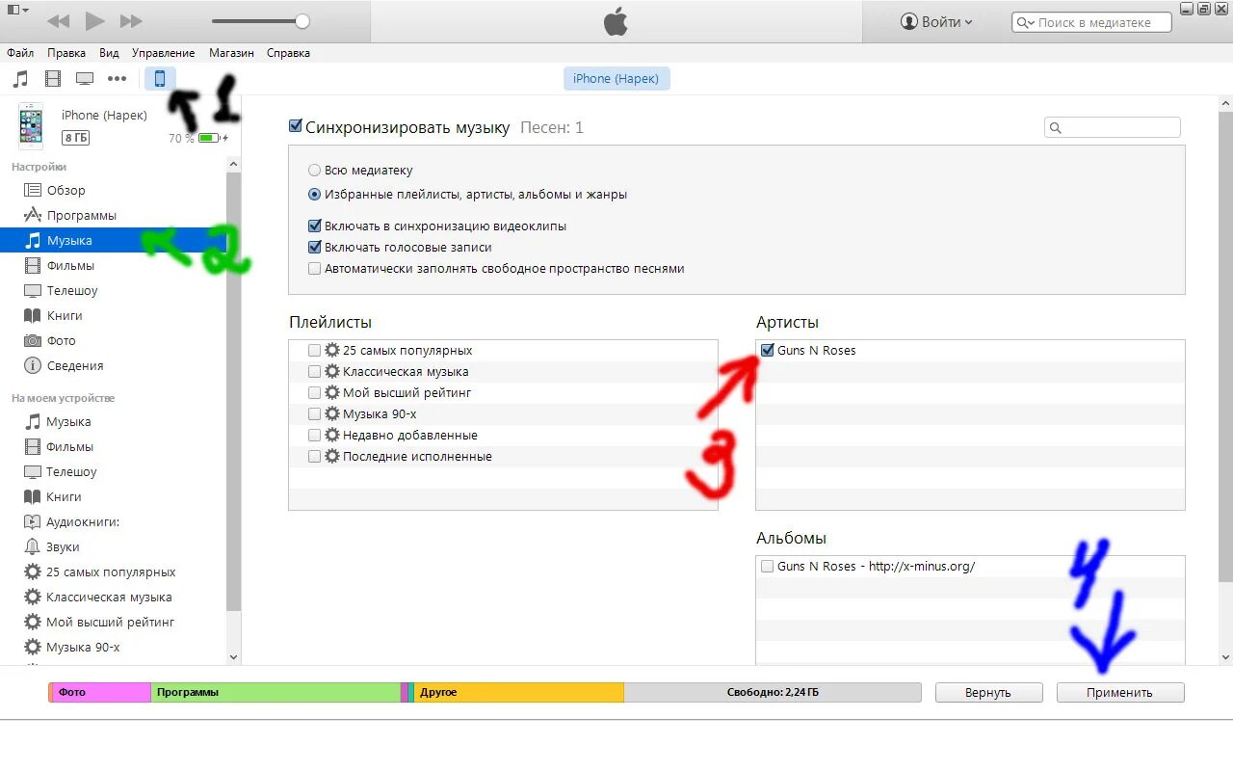
Task: Check playlist Музыка 90-х
Action: click(314, 413)
